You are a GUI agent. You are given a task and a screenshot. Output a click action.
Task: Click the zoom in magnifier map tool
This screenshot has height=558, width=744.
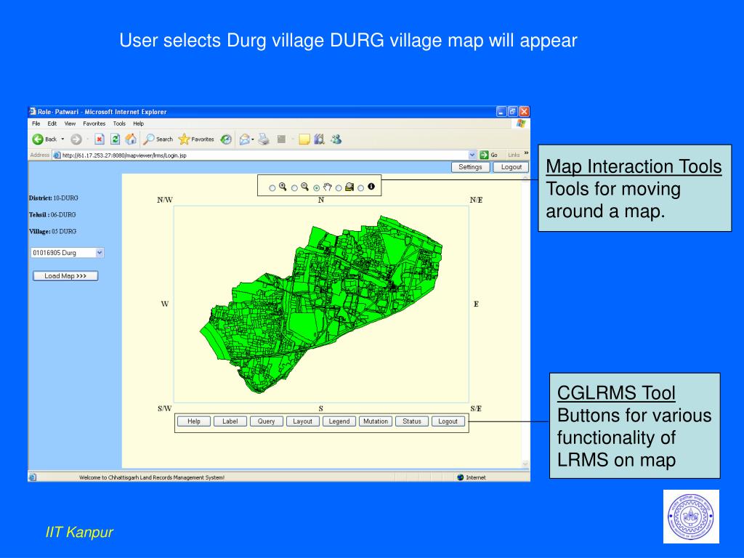click(283, 187)
